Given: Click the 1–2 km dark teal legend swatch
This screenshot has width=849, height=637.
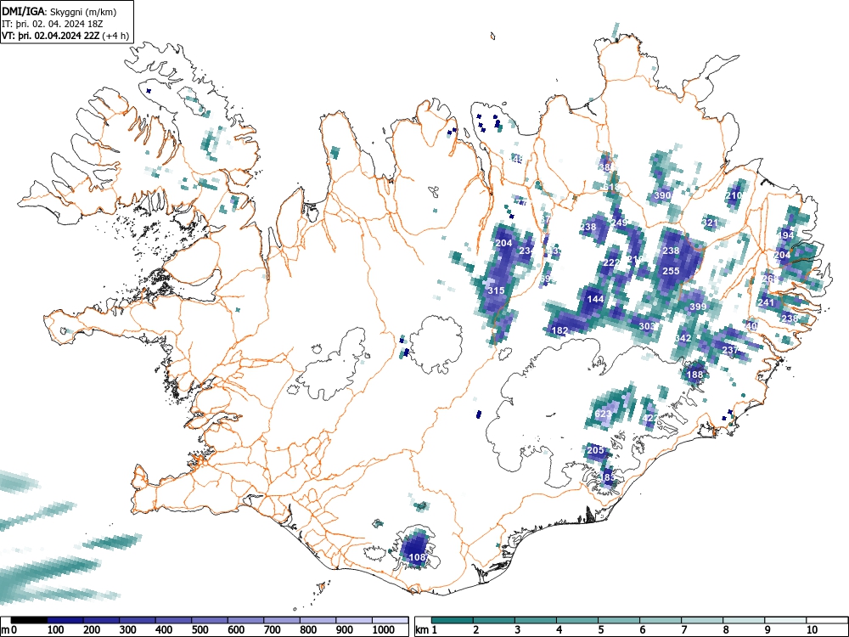Looking at the screenshot, I should pyautogui.click(x=453, y=620).
